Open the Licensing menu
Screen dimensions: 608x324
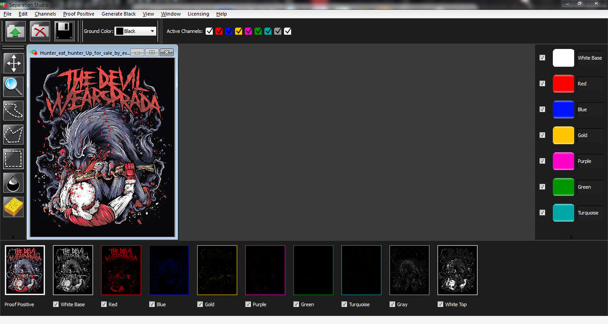tap(198, 14)
